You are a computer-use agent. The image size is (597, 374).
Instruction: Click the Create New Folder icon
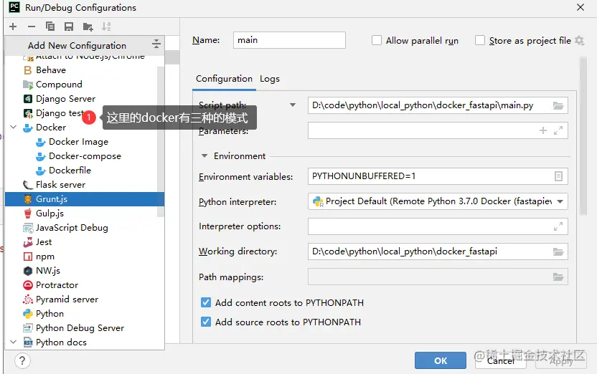88,27
